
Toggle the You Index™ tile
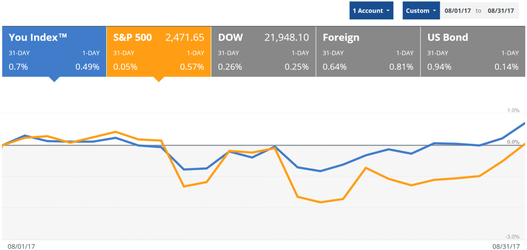[54, 51]
